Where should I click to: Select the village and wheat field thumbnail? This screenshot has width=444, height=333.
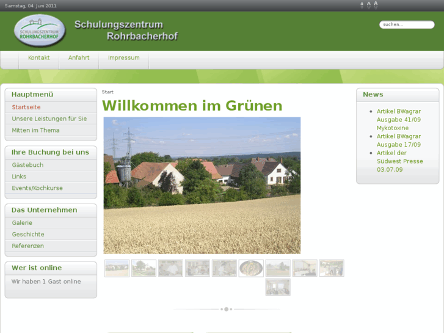tap(117, 268)
